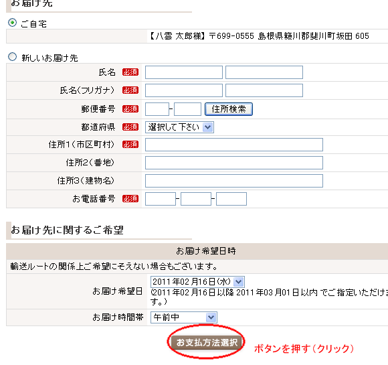Click the first フリガナ name field
388x365 pixels.
pyautogui.click(x=184, y=90)
